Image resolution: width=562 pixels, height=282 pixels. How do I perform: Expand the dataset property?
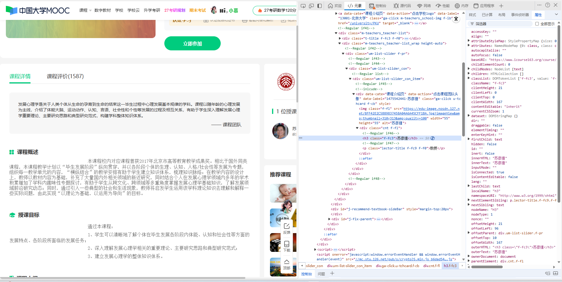(x=469, y=116)
